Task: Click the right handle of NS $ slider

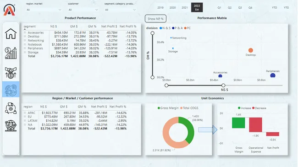Action: 223,86
